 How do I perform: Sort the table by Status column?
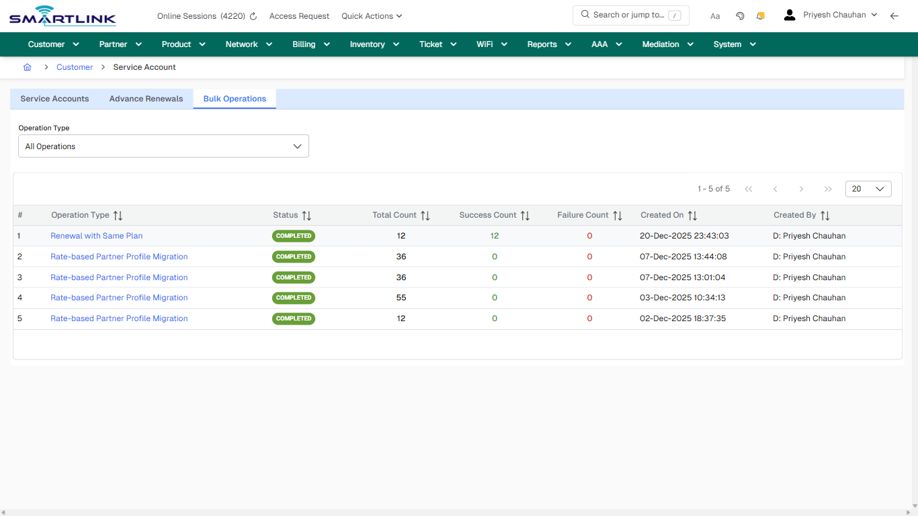[306, 215]
